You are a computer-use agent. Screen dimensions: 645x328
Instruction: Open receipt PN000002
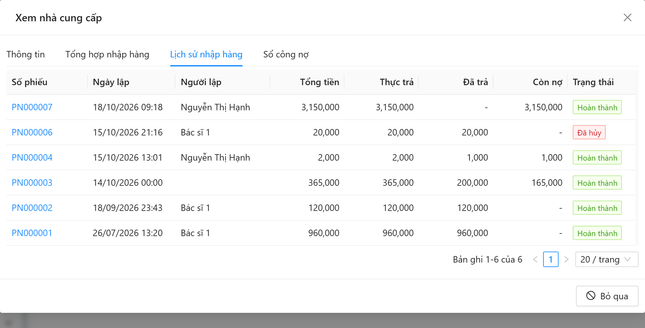pyautogui.click(x=32, y=208)
